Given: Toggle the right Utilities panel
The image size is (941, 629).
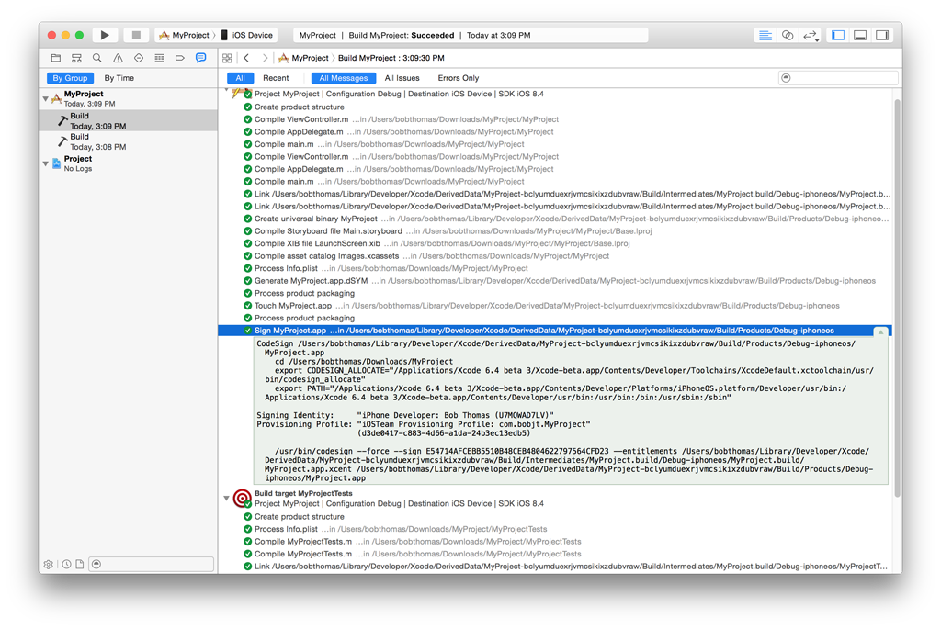Looking at the screenshot, I should (882, 35).
